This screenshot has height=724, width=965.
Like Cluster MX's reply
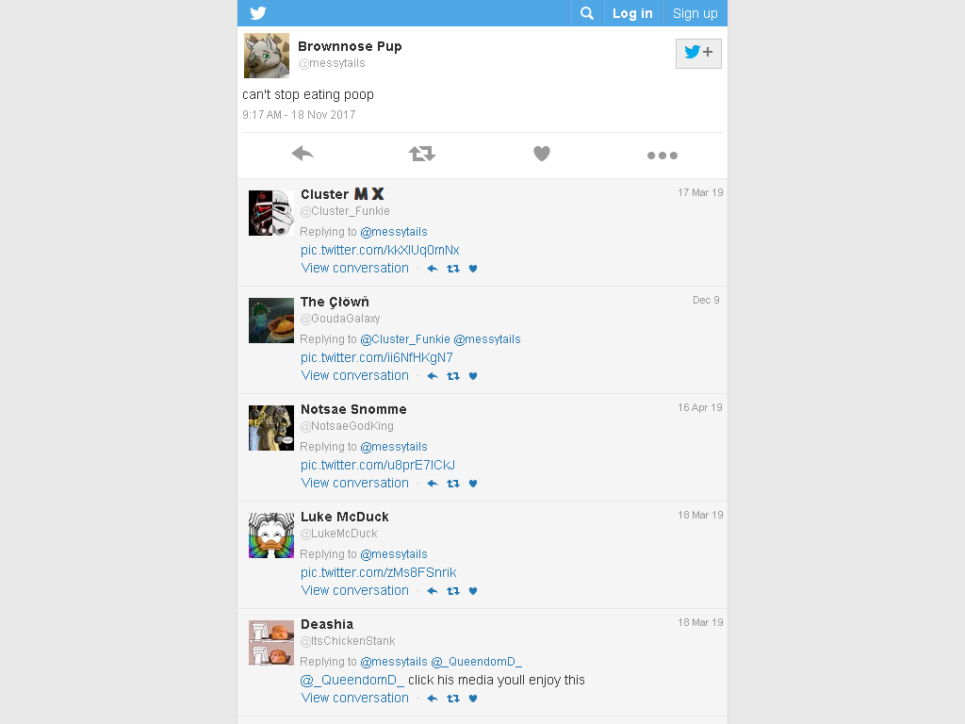pos(473,269)
